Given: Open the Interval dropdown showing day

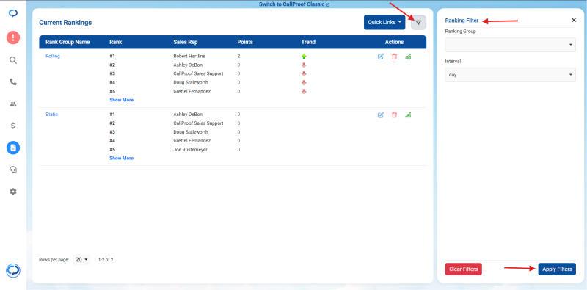Looking at the screenshot, I should [x=510, y=75].
